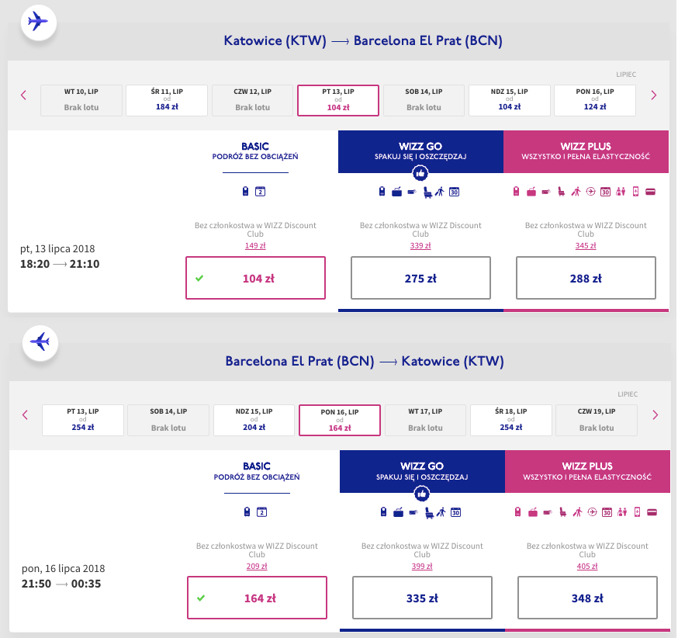
Task: Click the priority boarding icon under outbound WIZZ GO
Action: click(440, 192)
